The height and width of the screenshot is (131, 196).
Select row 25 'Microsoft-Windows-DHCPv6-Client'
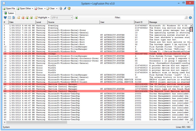96,82
